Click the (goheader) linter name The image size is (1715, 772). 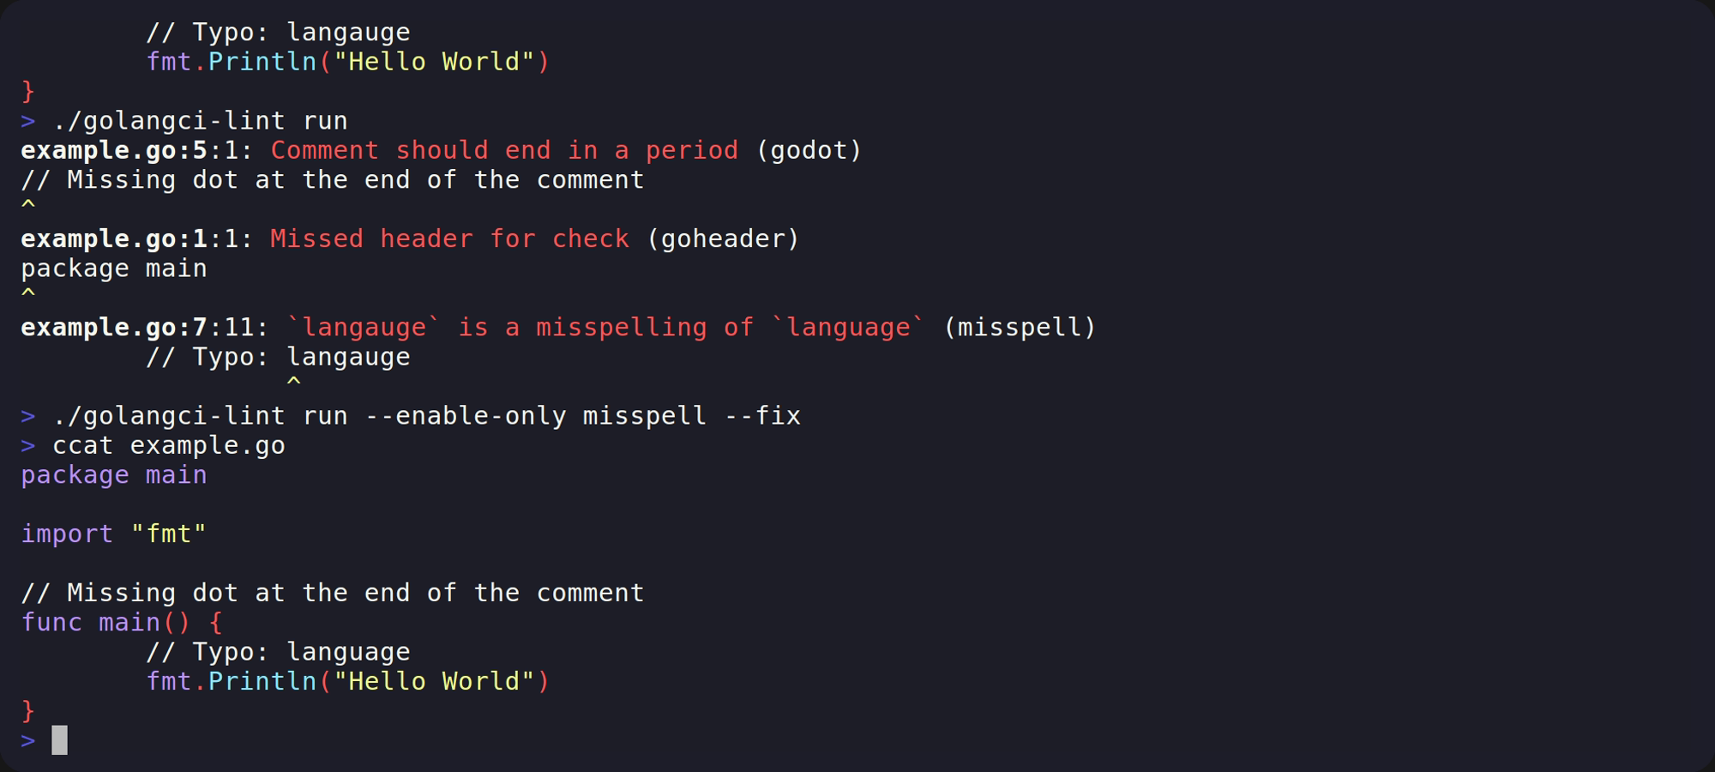coord(723,239)
